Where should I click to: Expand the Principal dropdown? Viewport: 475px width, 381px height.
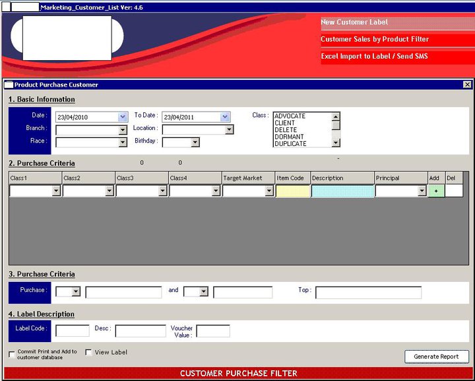(x=422, y=191)
